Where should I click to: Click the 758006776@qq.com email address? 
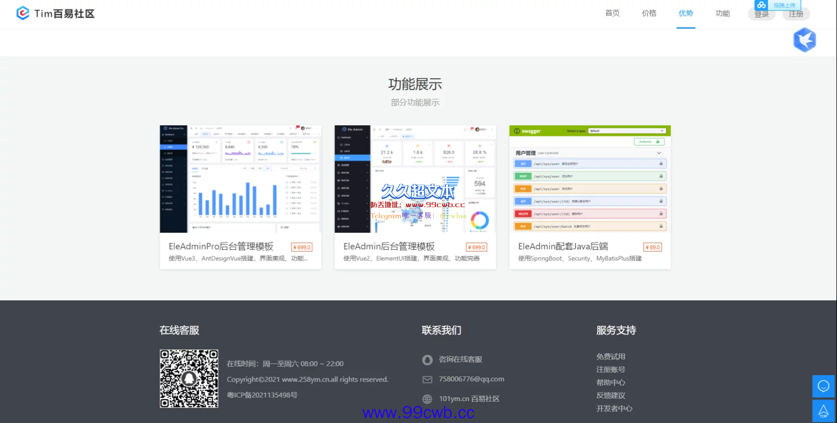point(471,379)
